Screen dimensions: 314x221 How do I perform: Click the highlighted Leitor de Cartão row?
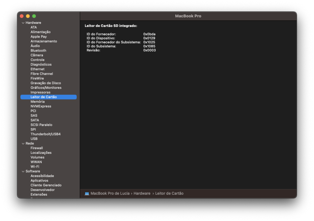pos(48,97)
